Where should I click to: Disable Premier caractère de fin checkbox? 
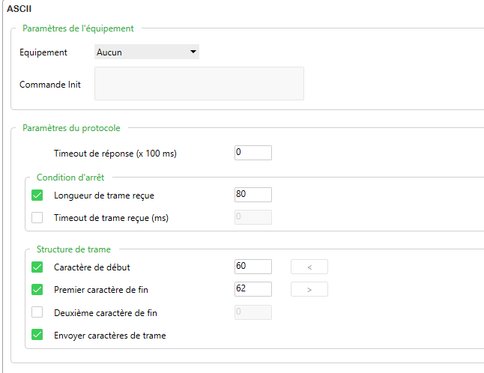pyautogui.click(x=37, y=289)
